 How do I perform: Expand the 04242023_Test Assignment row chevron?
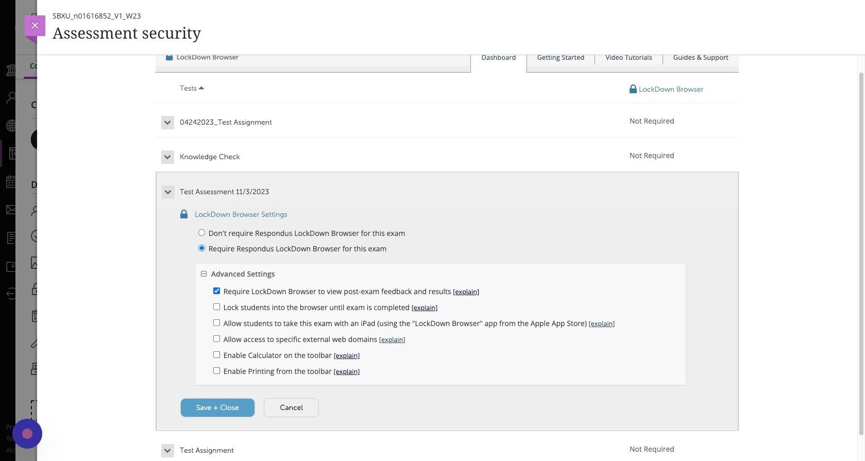167,123
